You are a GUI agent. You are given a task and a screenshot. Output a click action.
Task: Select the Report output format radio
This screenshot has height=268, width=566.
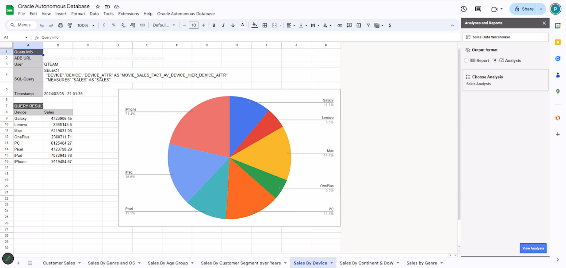point(466,60)
